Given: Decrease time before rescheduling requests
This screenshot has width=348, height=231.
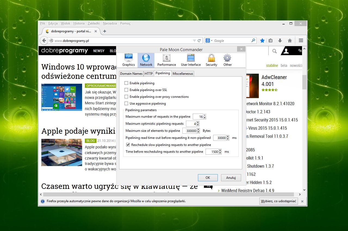Looking at the screenshot, I should coord(220,153).
